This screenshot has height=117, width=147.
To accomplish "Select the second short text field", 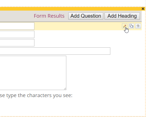I will [17, 34].
